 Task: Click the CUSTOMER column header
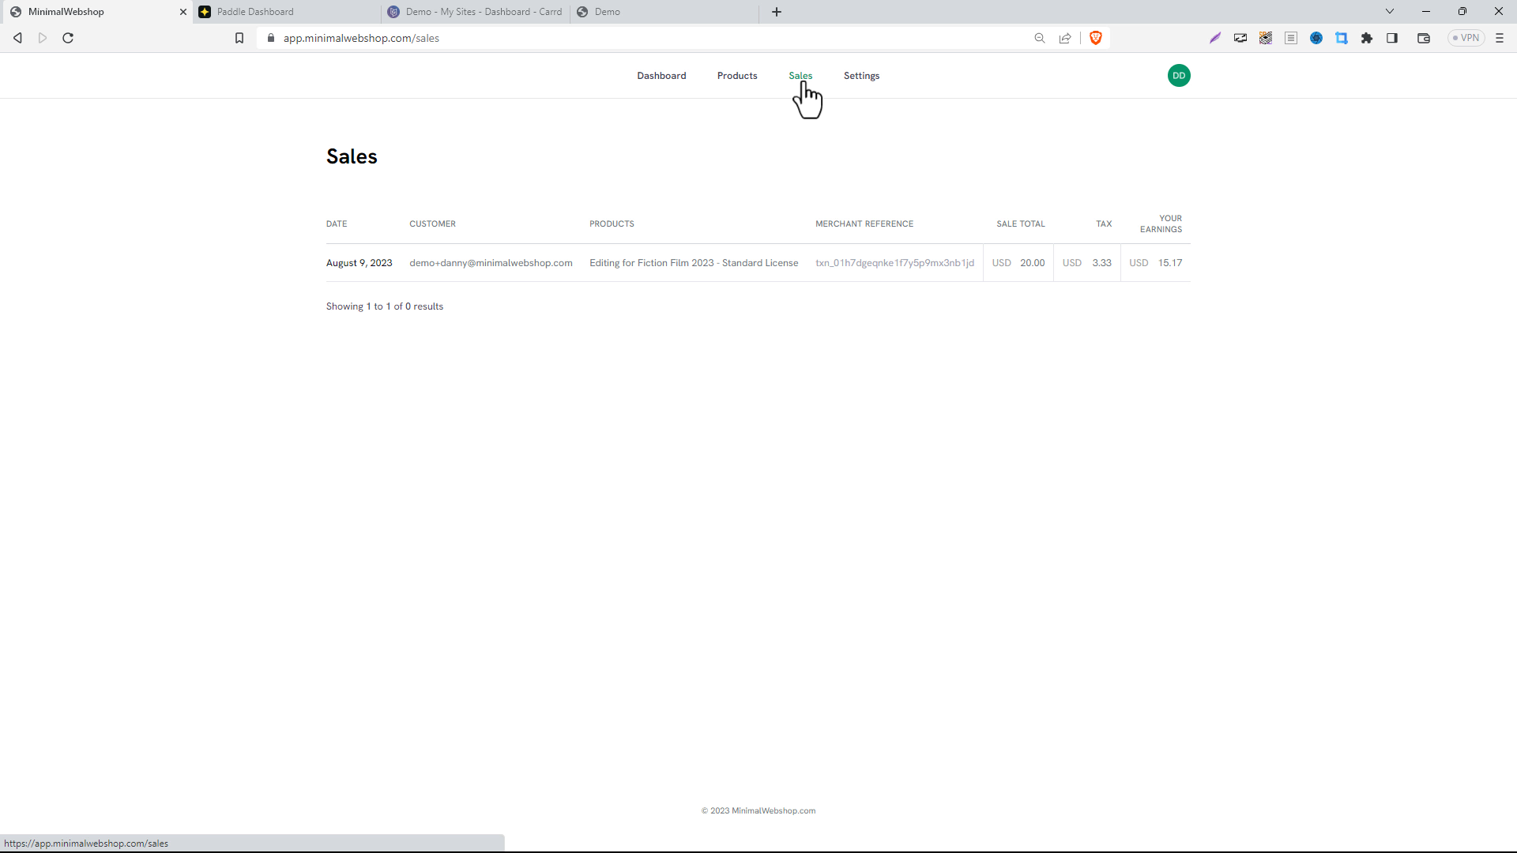point(432,224)
